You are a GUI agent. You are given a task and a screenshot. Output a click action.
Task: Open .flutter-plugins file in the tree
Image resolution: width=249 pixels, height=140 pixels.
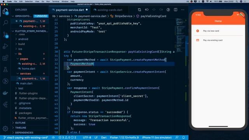coord(28,93)
